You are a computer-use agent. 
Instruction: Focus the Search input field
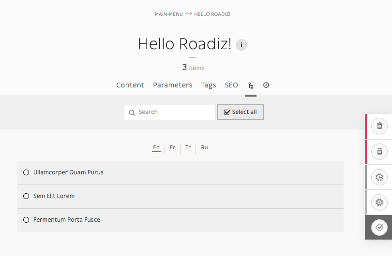[169, 112]
